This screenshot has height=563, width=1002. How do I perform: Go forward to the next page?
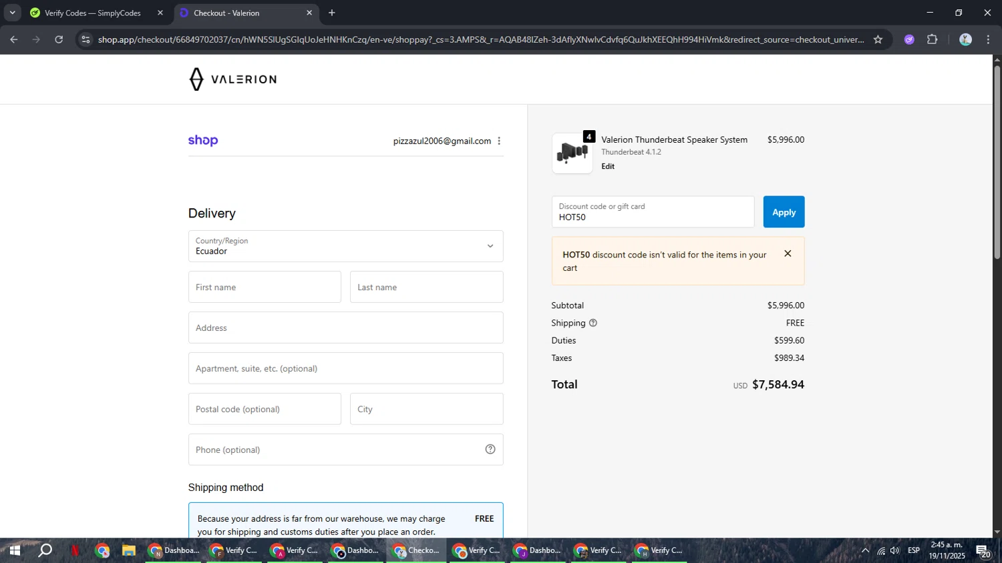click(x=37, y=39)
